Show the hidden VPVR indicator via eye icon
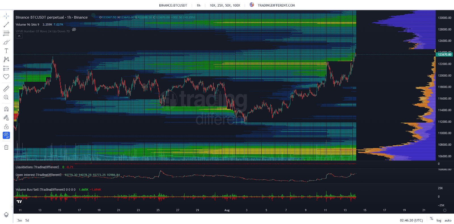Screen dimensions: 454x224 click(74, 30)
